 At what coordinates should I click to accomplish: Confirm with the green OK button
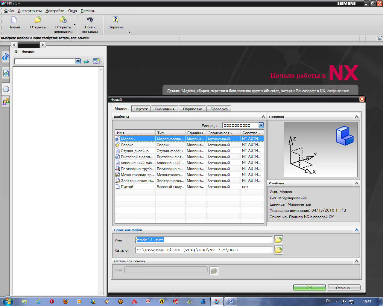click(309, 288)
